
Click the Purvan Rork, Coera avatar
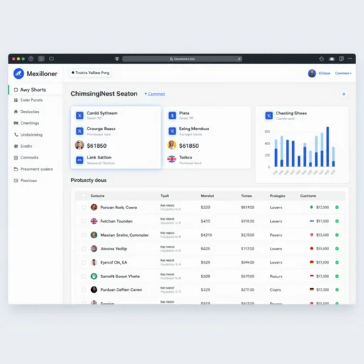(x=94, y=207)
